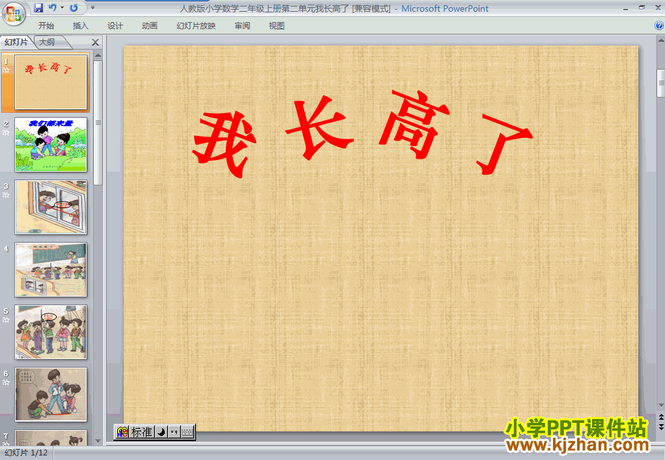Go to previous slide double-arrow button

coord(660,418)
